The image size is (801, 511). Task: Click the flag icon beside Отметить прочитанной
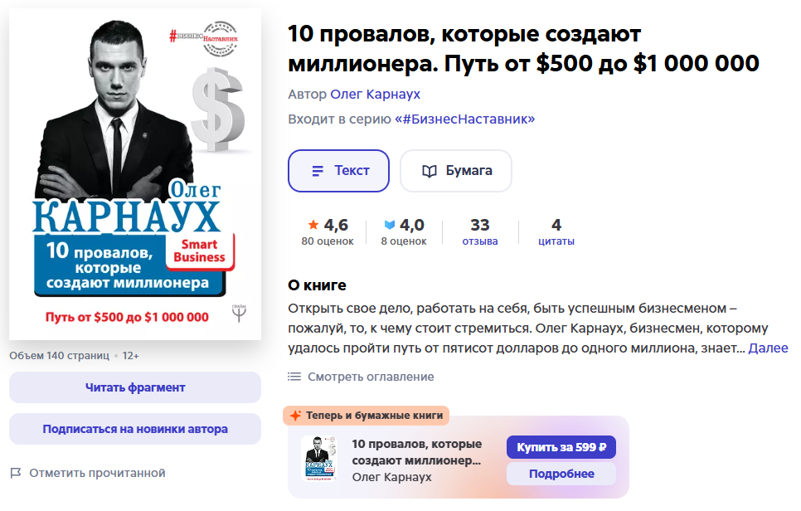16,473
